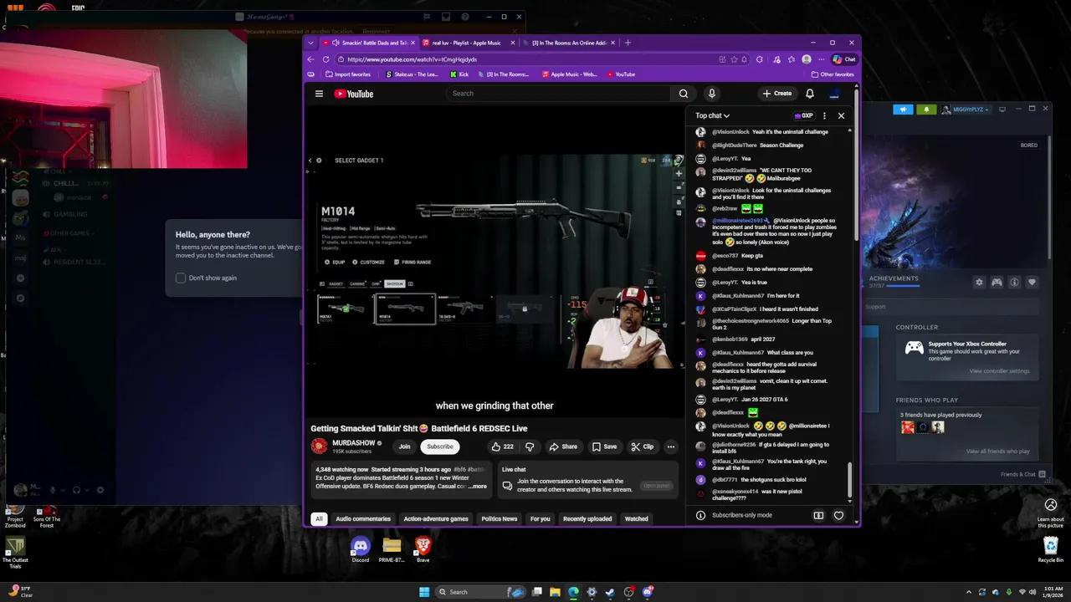1071x602 pixels.
Task: Select the Politics News chip
Action: [500, 518]
